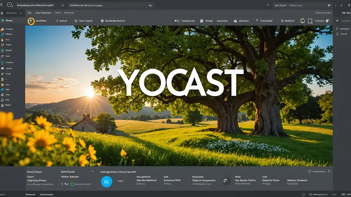The height and width of the screenshot is (197, 351).
Task: Switch to the "Dotecet" tab in the status bar
Action: click(30, 194)
